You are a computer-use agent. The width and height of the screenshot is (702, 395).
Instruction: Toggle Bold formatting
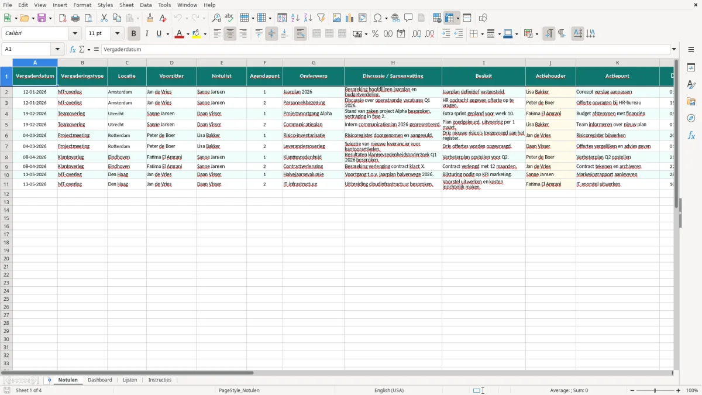coord(134,34)
